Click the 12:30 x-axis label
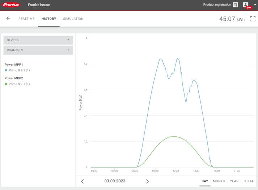258x190 pixels. tap(176, 171)
